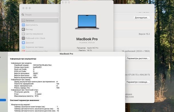The width and height of the screenshot is (174, 112).
Task: Click the Версія 15.2 text
Action: click(x=144, y=34)
